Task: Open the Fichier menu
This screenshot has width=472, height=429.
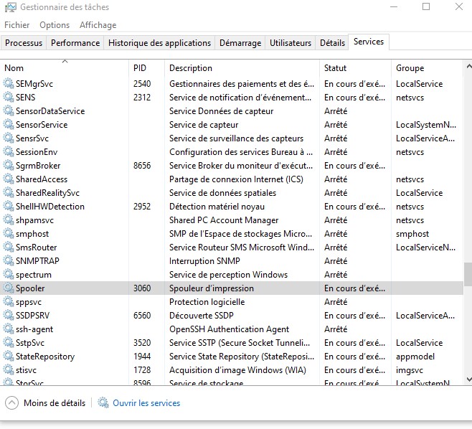Action: point(17,25)
